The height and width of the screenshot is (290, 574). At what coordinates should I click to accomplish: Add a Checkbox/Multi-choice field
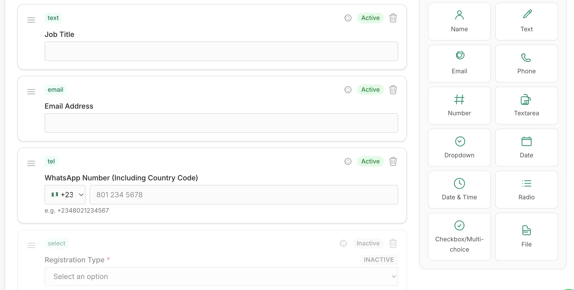coord(459,237)
